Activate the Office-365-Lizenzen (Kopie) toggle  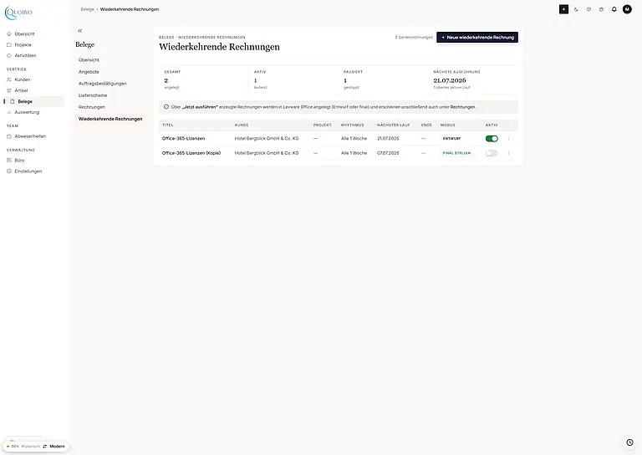coord(492,153)
